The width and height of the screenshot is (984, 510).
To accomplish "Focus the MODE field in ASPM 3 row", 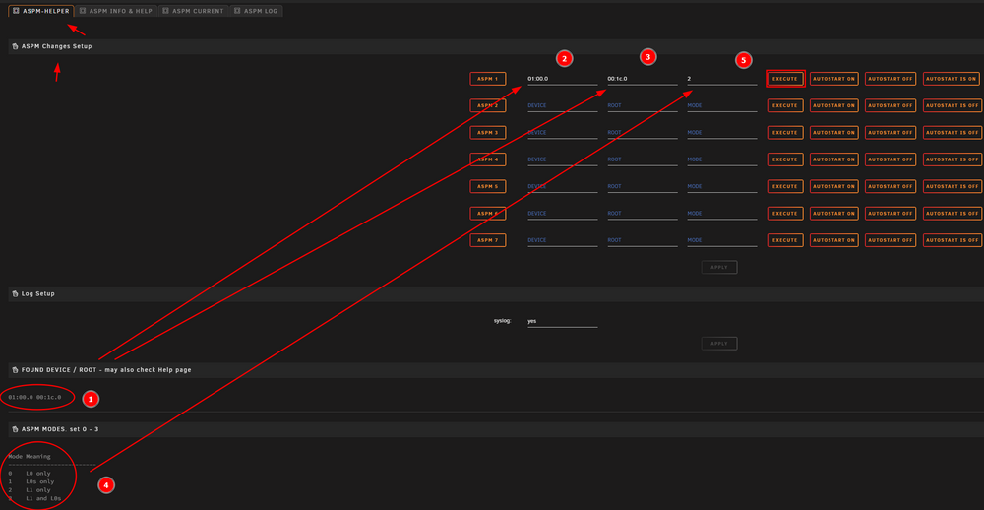I will click(721, 133).
